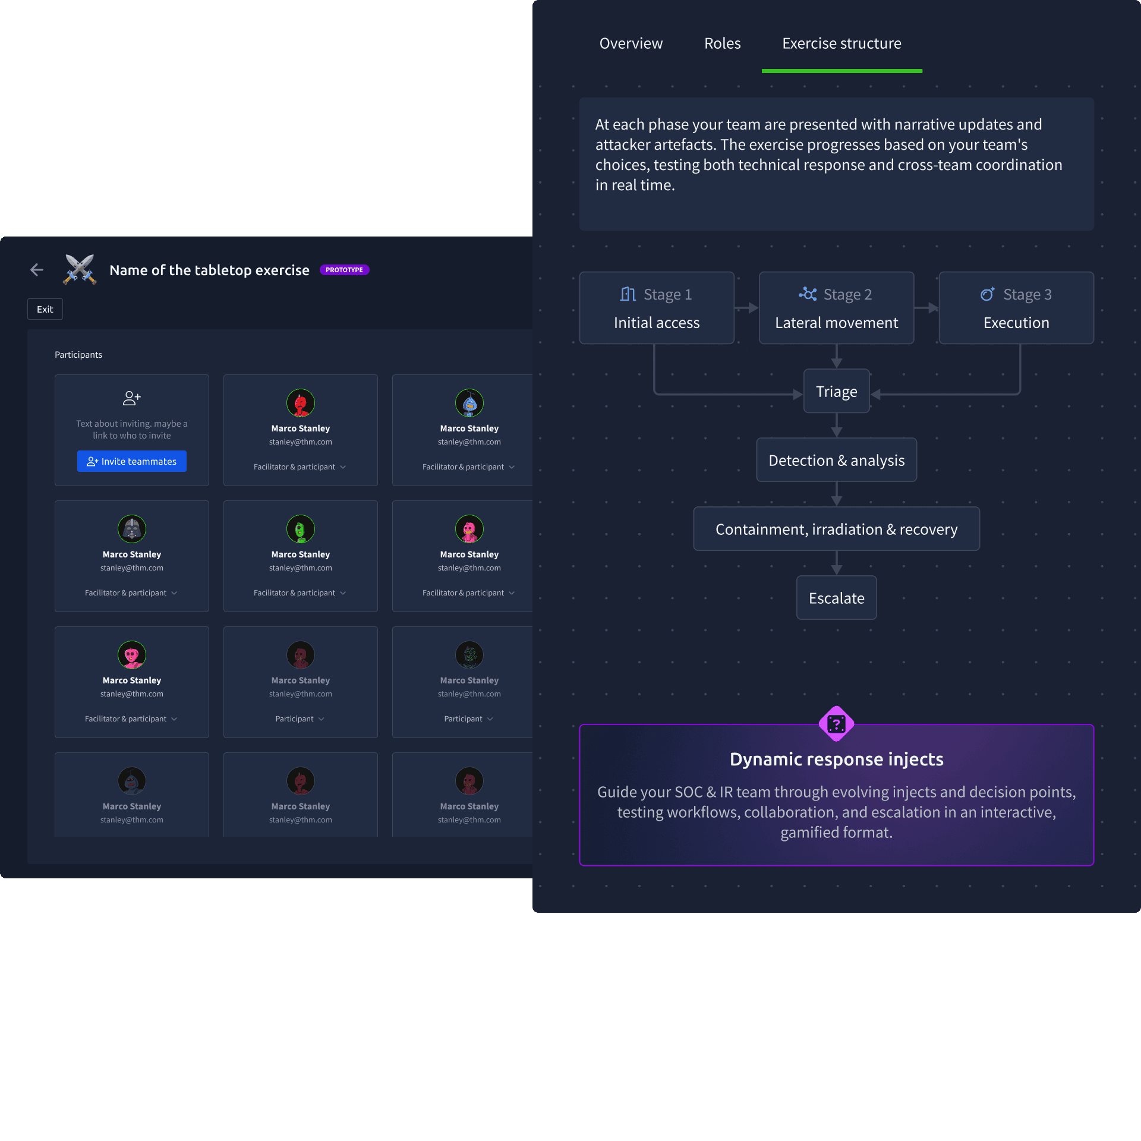Expand the role dropdown under Vader avatar
This screenshot has height=1141, width=1141.
coord(131,593)
